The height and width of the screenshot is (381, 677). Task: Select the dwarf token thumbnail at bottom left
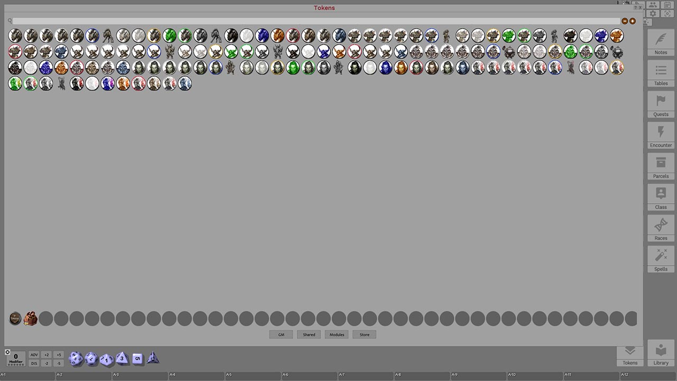(31, 318)
